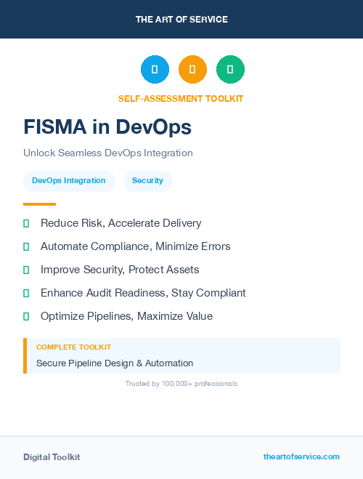Click bullet icon beside Enhance Audit Readiness
Viewport: 363px width, 479px height.
pos(26,293)
